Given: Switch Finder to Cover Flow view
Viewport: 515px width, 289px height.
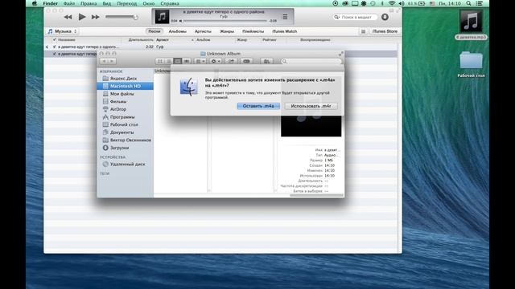Looking at the screenshot, I should pos(186,61).
